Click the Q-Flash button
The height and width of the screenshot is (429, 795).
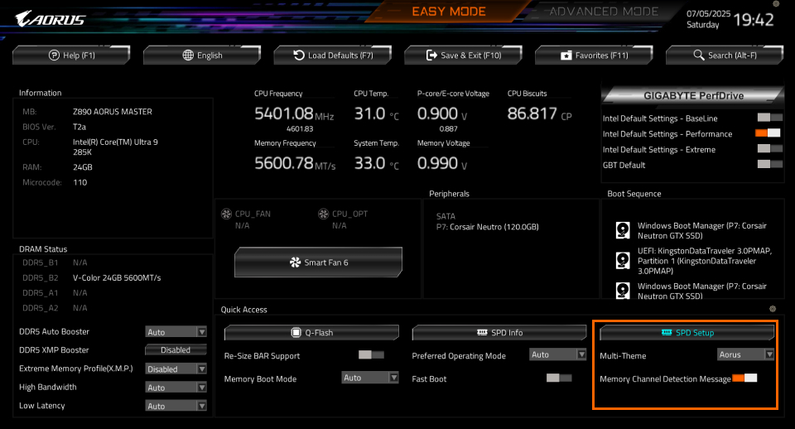[311, 332]
